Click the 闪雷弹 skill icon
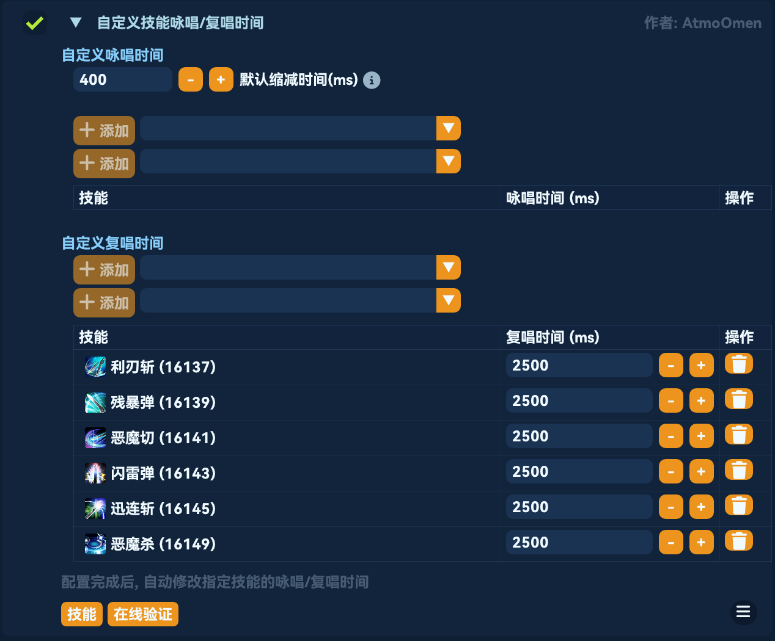The height and width of the screenshot is (641, 775). point(95,473)
